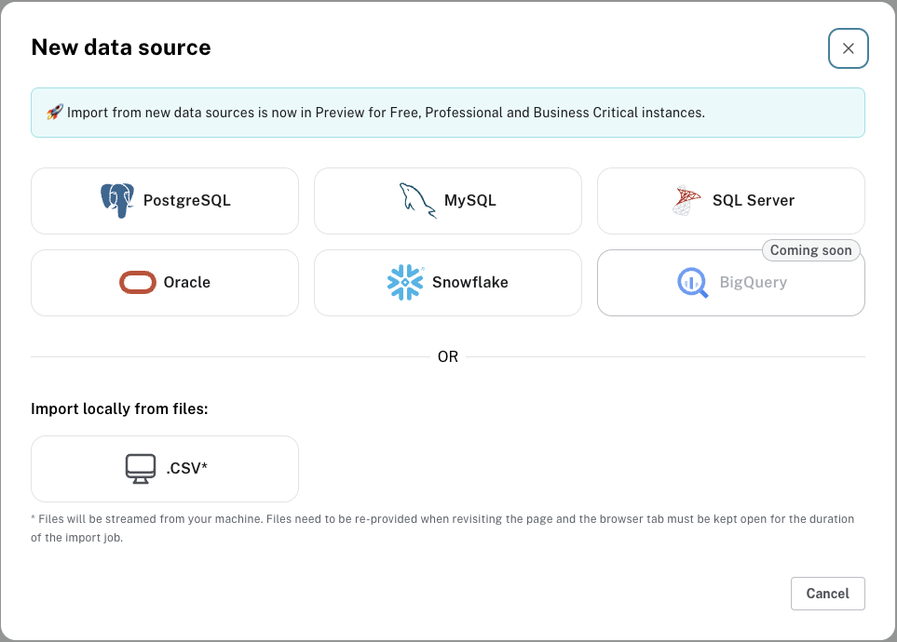
Task: Click the 'Import locally from files:' heading
Action: (x=119, y=408)
